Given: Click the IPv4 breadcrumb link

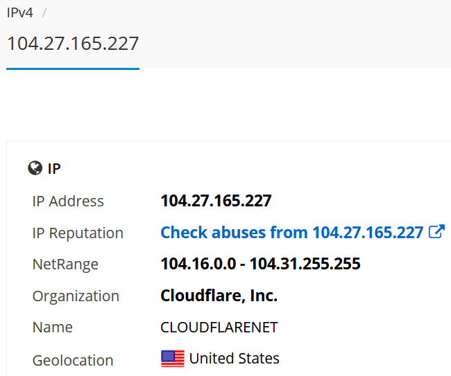Looking at the screenshot, I should (x=20, y=13).
